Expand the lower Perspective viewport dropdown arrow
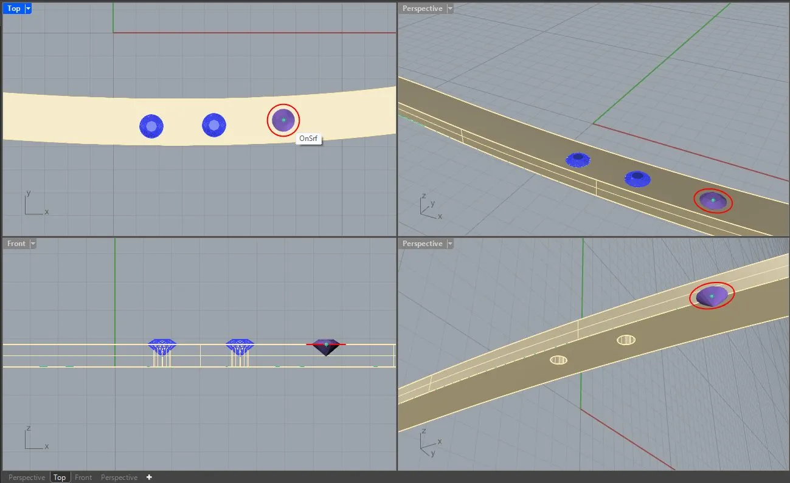This screenshot has height=483, width=790. (x=450, y=244)
